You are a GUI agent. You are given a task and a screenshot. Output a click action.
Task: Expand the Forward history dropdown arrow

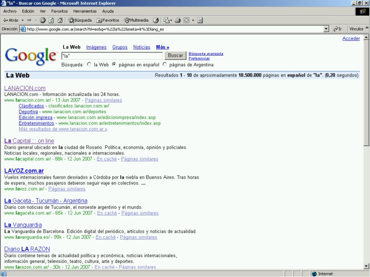(36, 20)
